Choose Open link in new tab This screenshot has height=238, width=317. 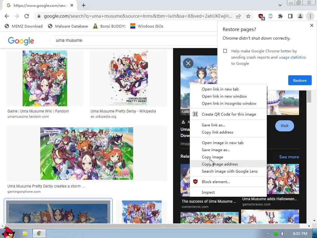pyautogui.click(x=228, y=89)
